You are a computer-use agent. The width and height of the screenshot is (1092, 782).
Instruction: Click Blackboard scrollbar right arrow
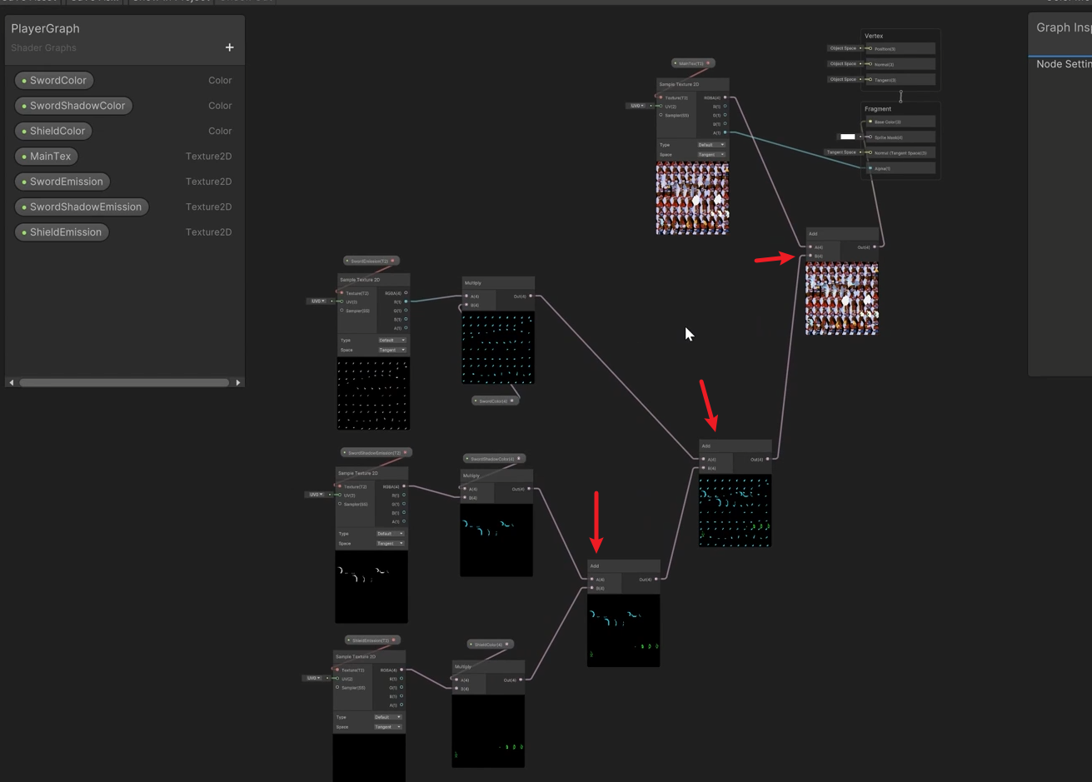238,382
